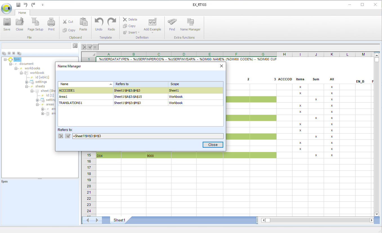Viewport: 382px width, 233px height.
Task: Select the TRANSLATIONS1 name row
Action: (140, 103)
